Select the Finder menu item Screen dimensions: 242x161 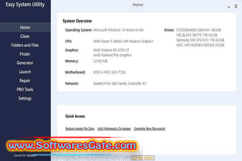pos(25,54)
